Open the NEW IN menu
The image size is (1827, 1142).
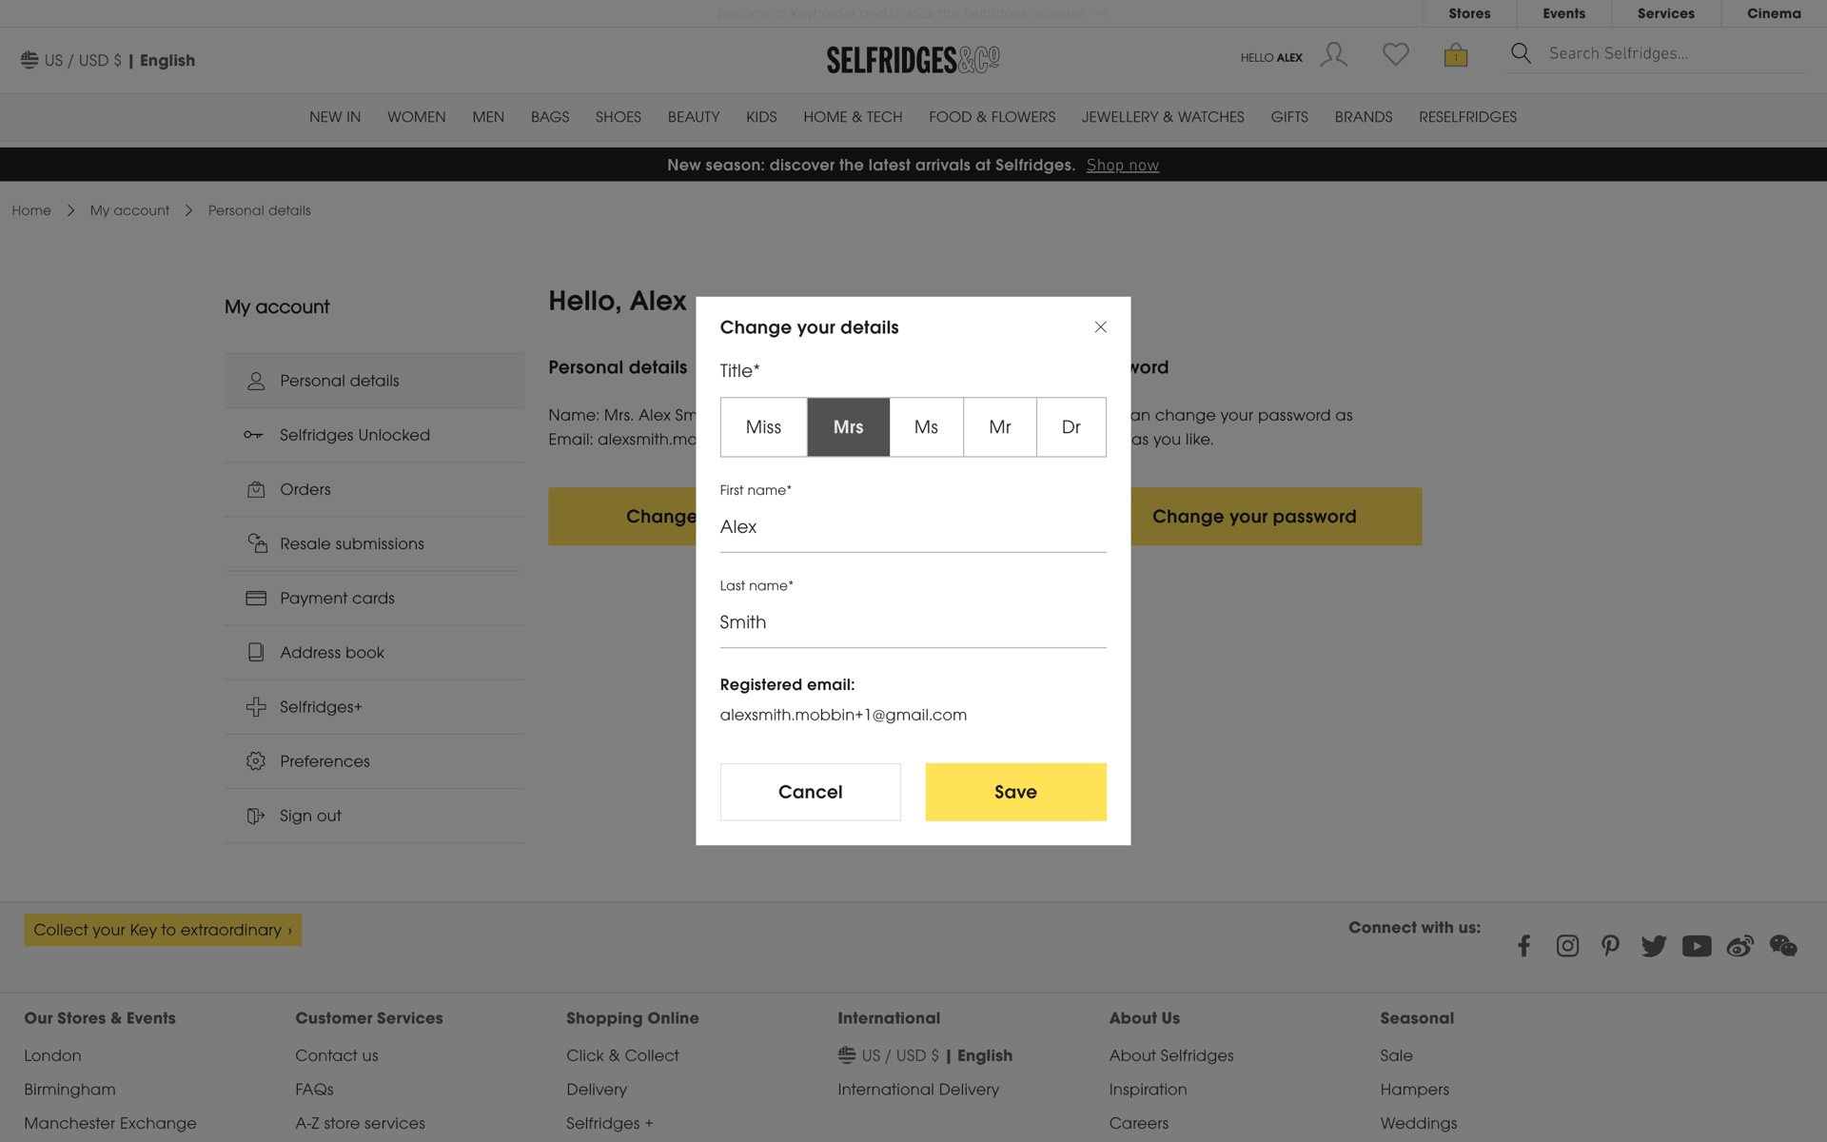335,117
